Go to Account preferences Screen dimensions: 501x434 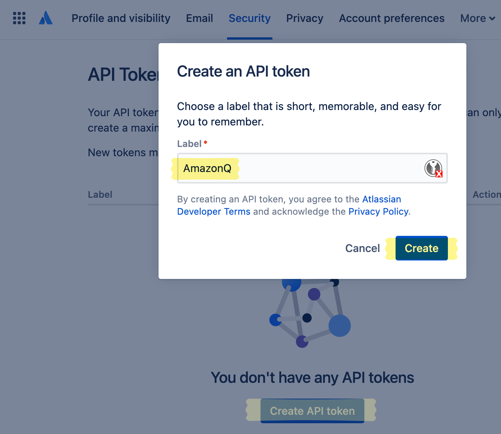tap(391, 18)
